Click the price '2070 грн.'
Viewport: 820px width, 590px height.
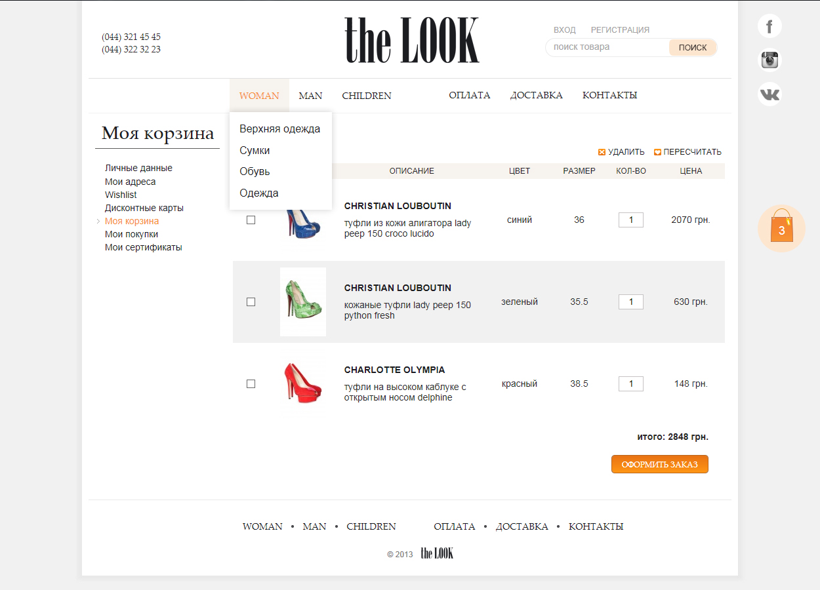tap(691, 220)
